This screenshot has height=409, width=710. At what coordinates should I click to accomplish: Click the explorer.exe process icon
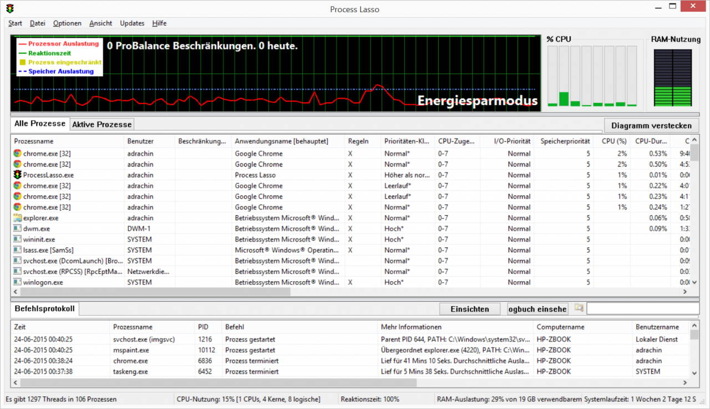pyautogui.click(x=17, y=218)
